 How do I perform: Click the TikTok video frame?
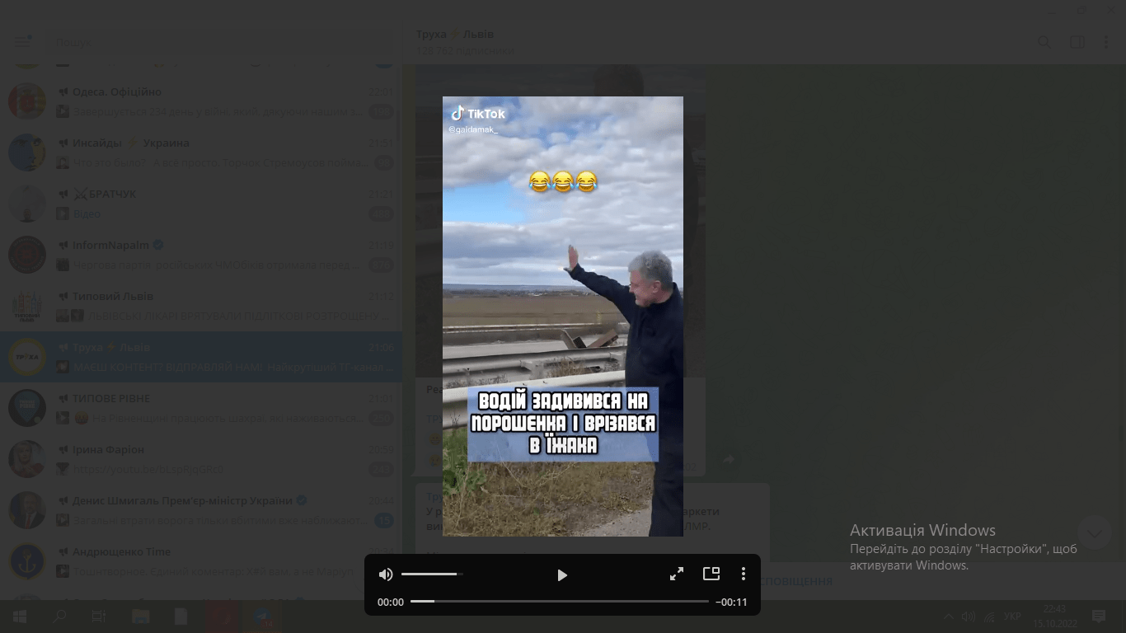click(563, 316)
